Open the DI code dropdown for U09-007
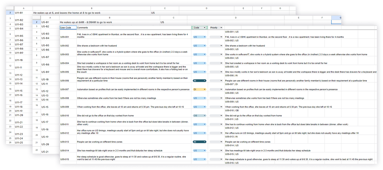This screenshot has height=170, width=383. click(x=199, y=90)
